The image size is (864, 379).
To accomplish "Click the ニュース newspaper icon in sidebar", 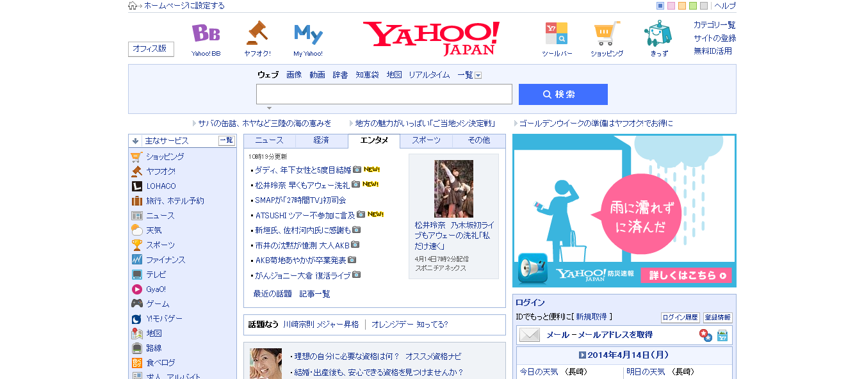I will coord(136,216).
